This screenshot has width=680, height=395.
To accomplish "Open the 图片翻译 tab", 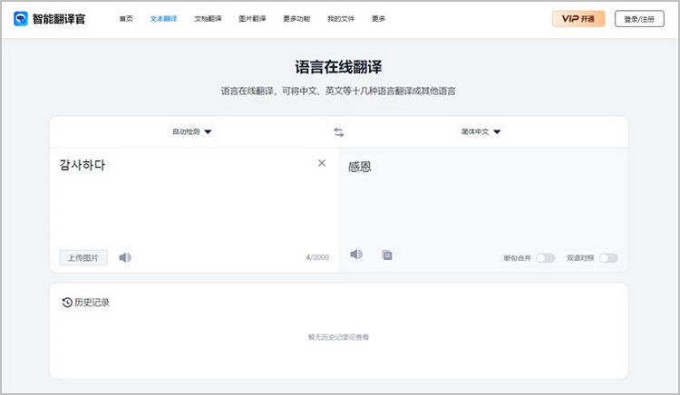I will point(252,19).
